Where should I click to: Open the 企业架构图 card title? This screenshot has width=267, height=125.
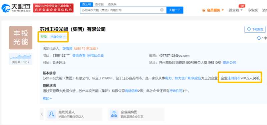129,112
